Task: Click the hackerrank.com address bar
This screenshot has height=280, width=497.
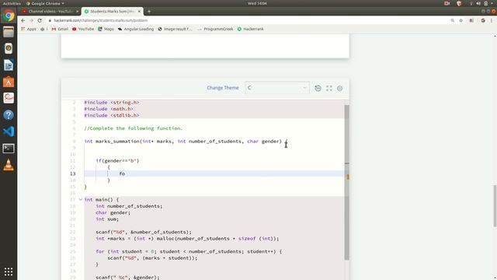Action: point(247,20)
